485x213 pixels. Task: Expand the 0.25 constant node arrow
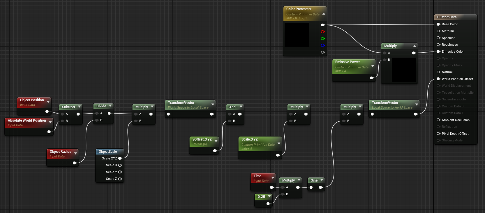(x=269, y=196)
